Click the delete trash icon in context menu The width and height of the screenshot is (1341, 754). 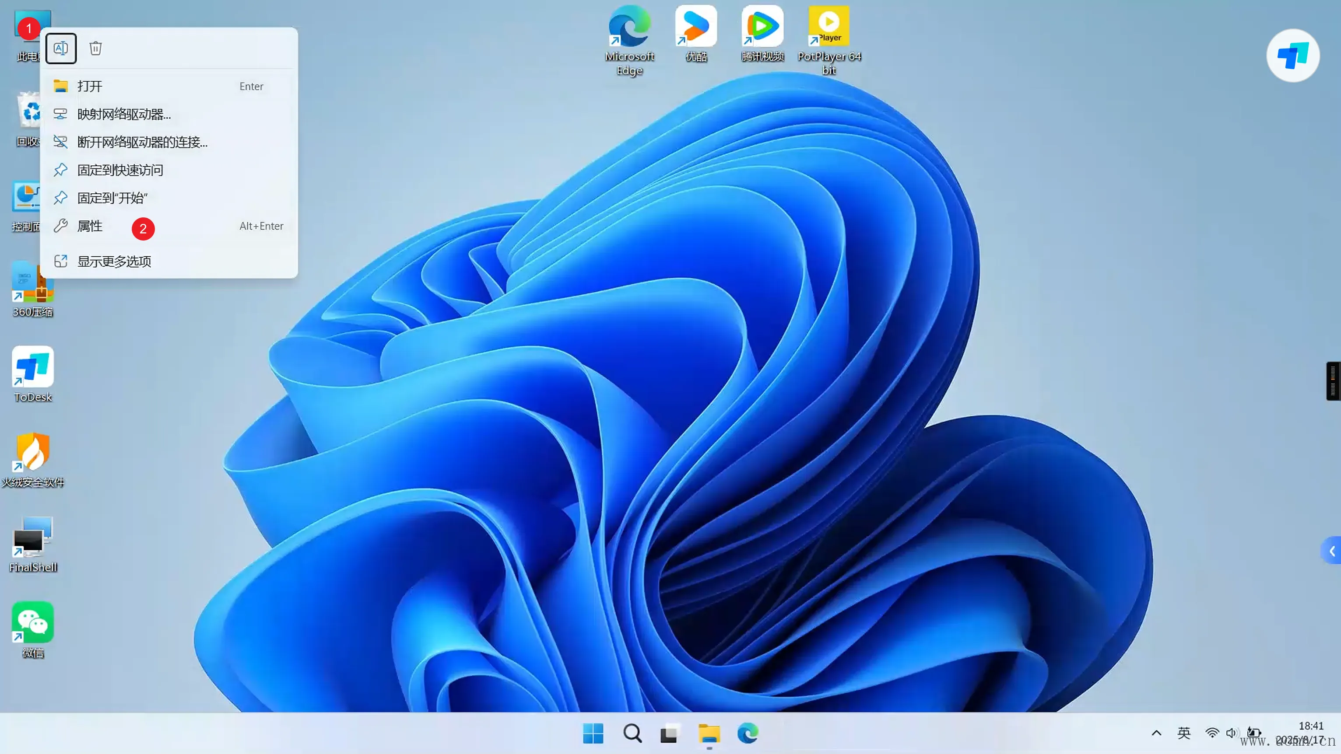(95, 49)
